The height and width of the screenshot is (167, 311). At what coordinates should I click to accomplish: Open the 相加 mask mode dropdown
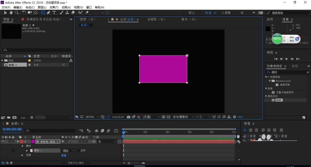69,151
